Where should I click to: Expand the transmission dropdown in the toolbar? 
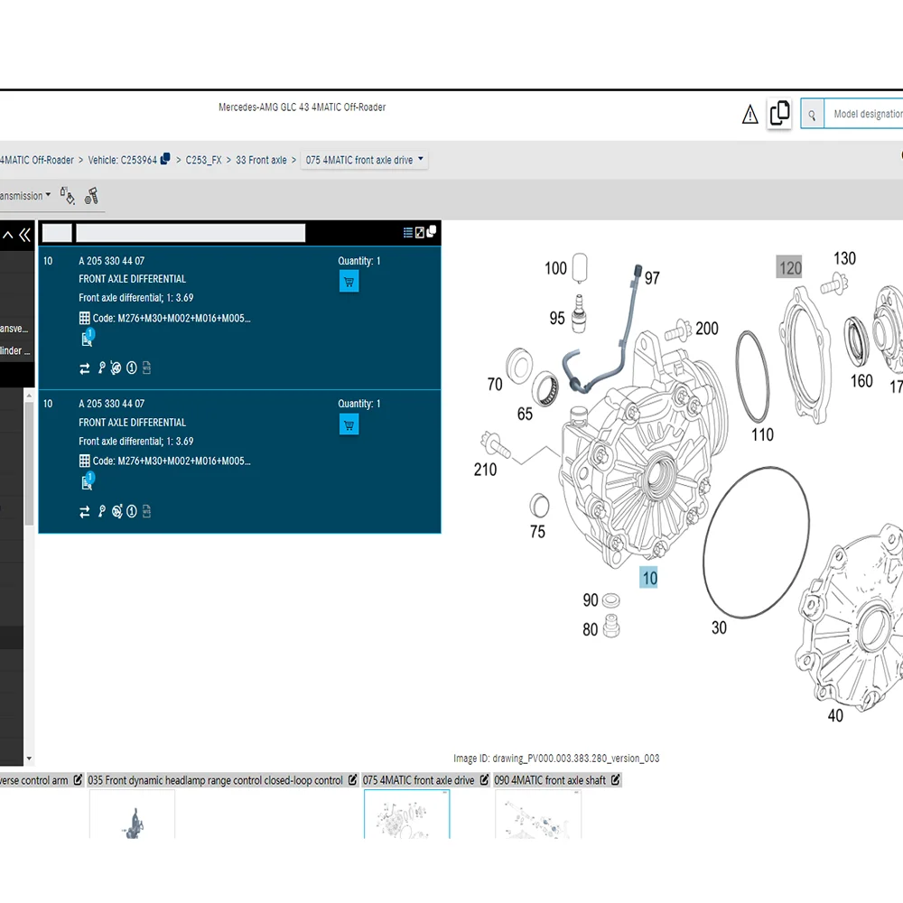(x=25, y=196)
